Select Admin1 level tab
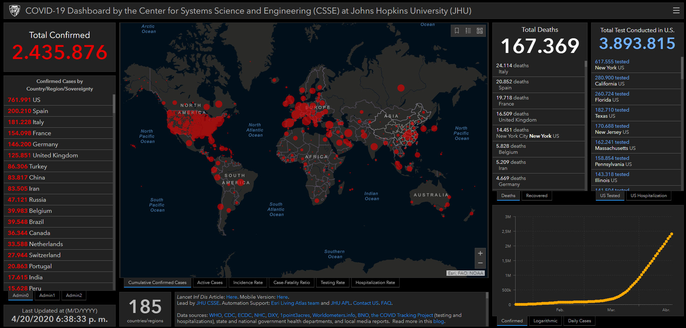This screenshot has height=328, width=686. pos(47,295)
